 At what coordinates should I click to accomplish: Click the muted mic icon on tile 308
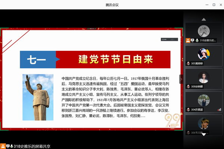pos(188,86)
